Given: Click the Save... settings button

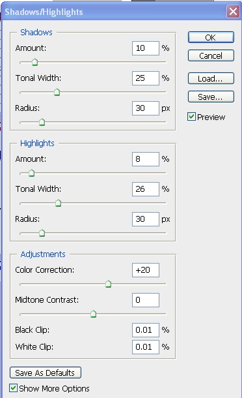Looking at the screenshot, I should (211, 97).
